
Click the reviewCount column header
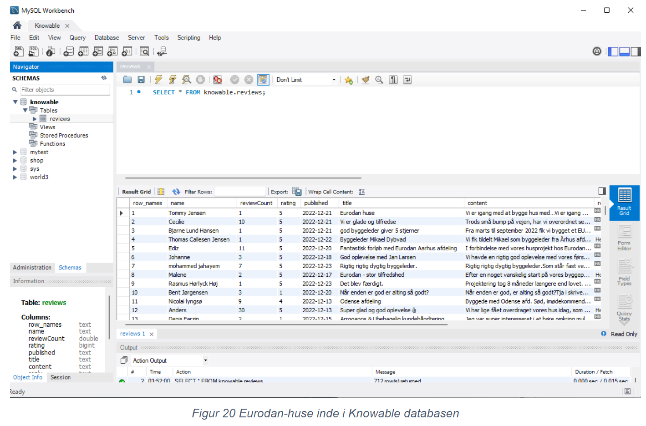(256, 203)
